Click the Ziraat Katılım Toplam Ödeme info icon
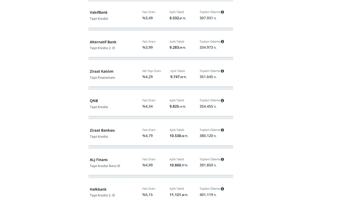357x201 pixels. [x=222, y=71]
